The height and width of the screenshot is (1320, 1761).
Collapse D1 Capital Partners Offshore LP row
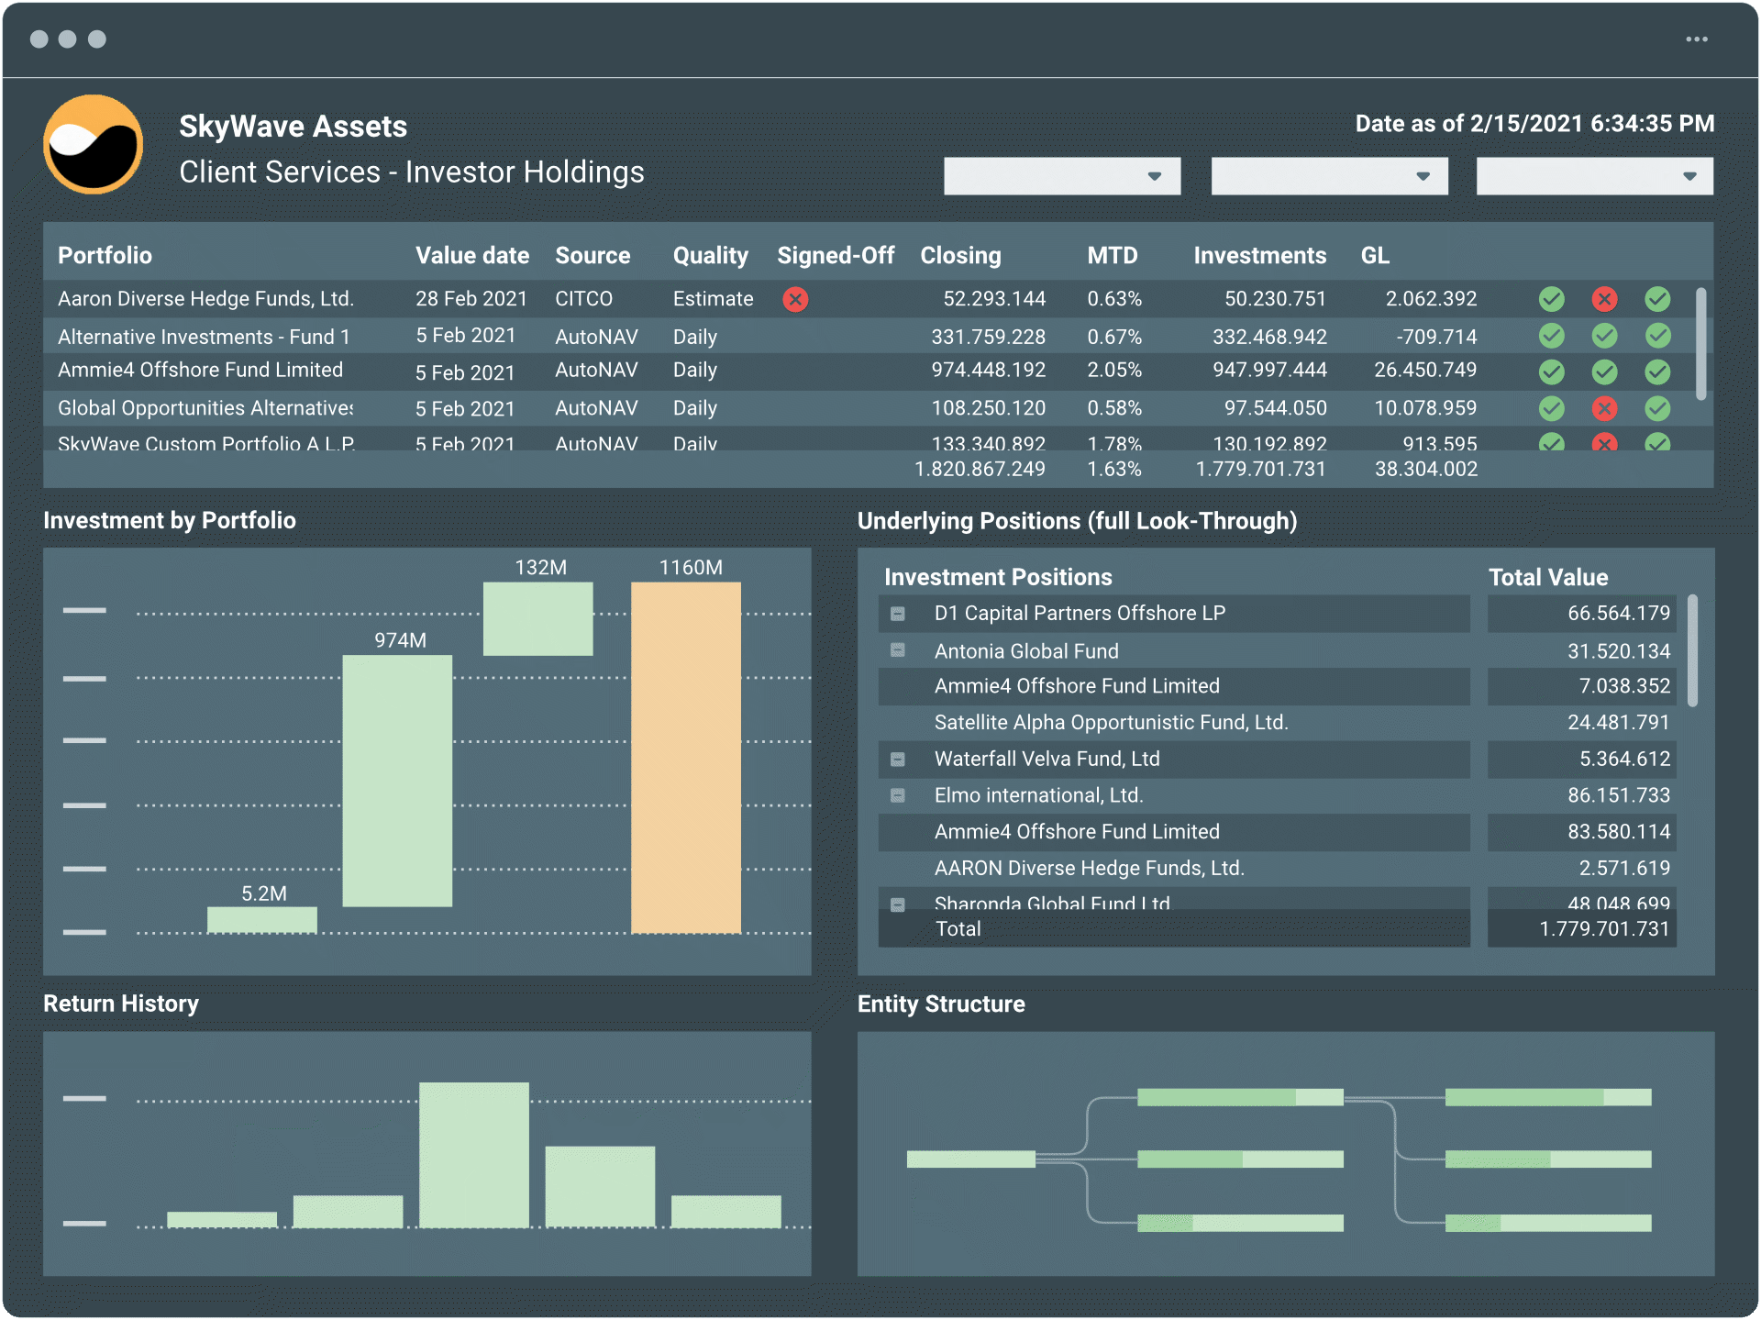tap(898, 614)
